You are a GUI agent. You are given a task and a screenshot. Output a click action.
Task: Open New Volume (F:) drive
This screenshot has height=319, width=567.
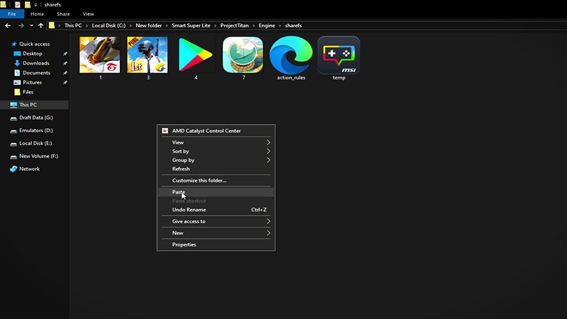pyautogui.click(x=39, y=156)
